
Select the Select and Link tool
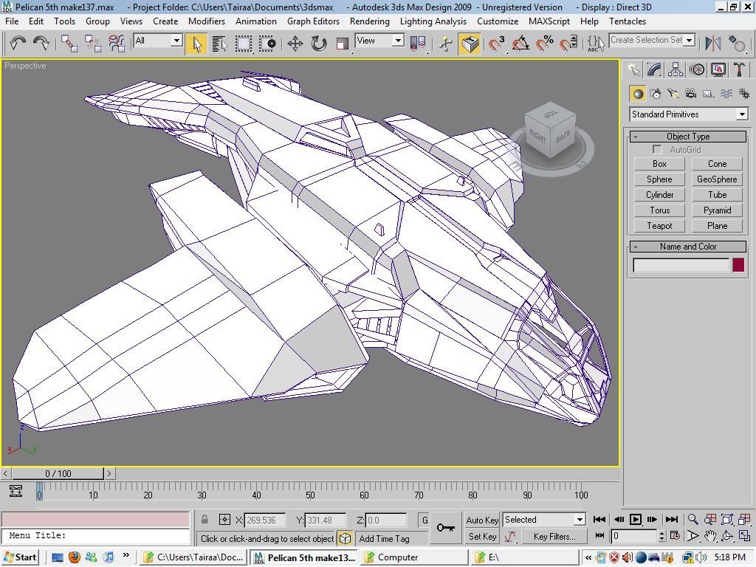[69, 44]
